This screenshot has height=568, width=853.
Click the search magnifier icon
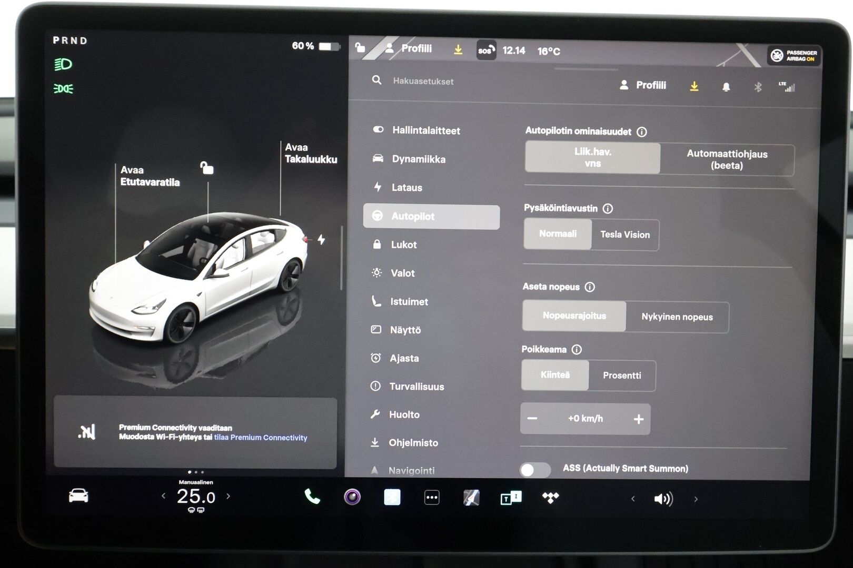(376, 80)
